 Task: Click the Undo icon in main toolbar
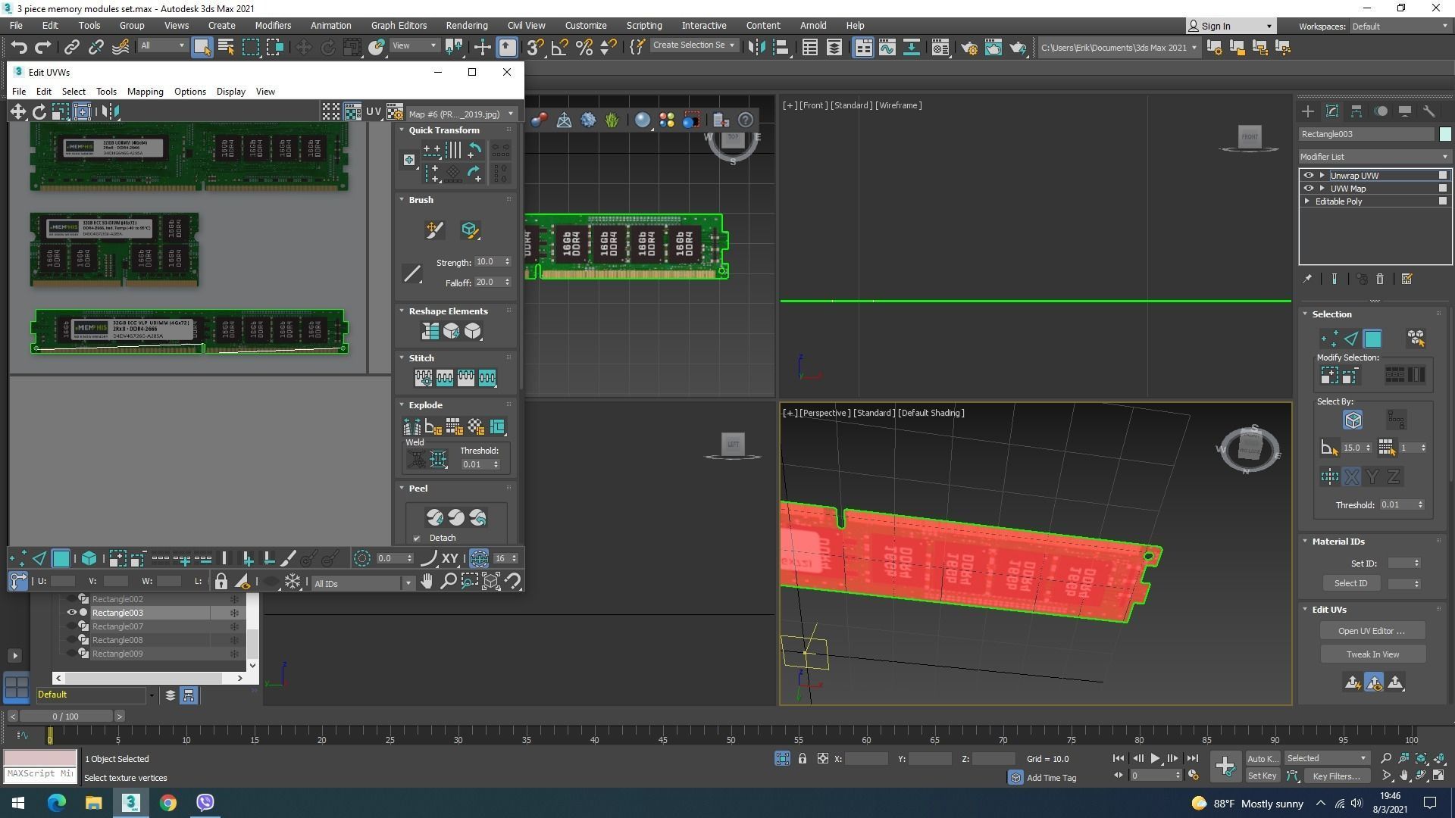coord(19,48)
